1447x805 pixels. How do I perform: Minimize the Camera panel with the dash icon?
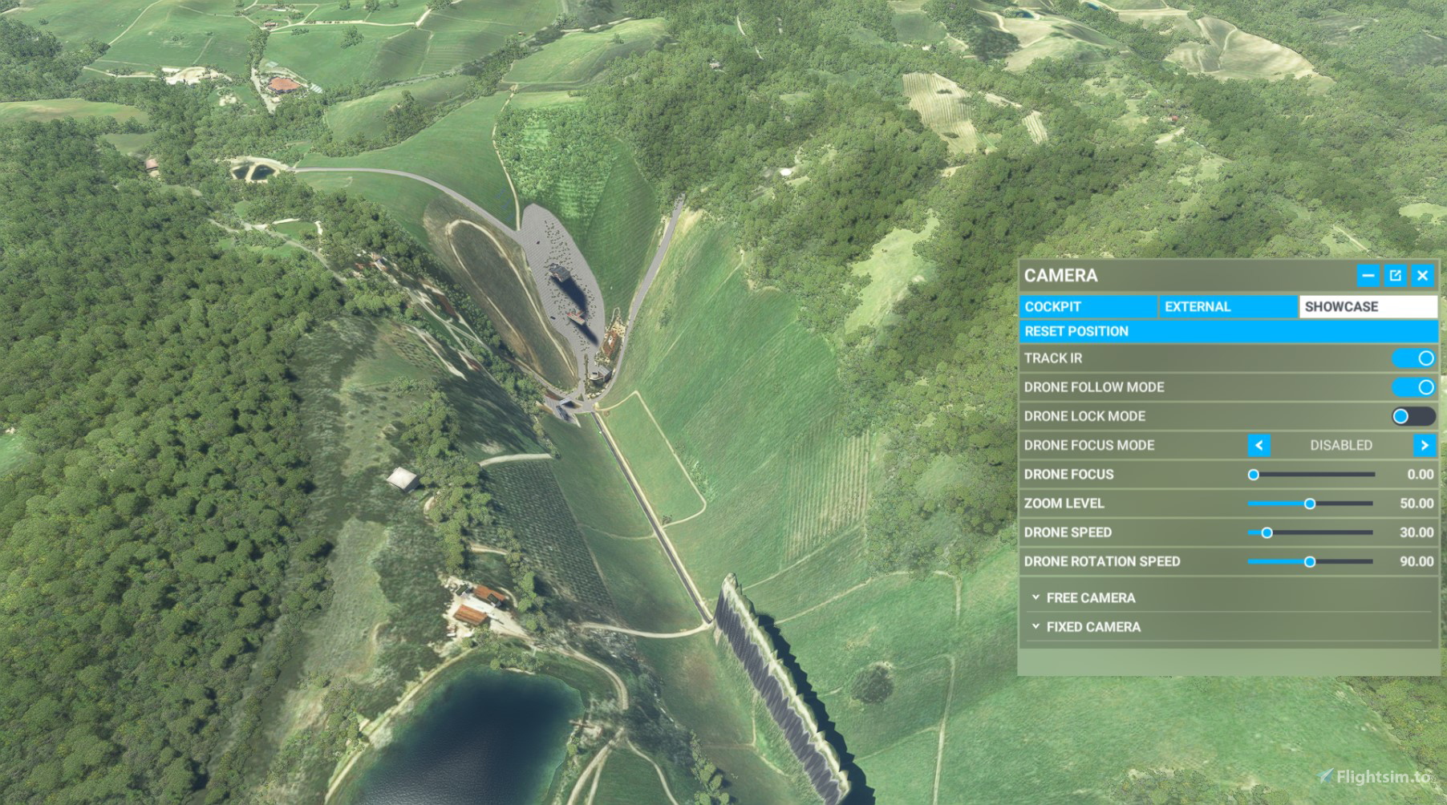point(1368,275)
